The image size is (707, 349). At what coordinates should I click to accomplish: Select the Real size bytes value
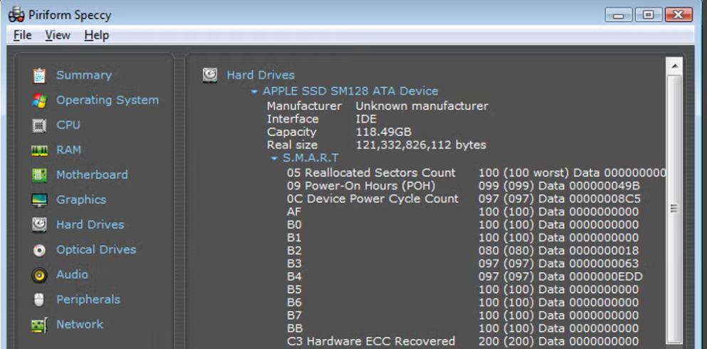tap(421, 145)
